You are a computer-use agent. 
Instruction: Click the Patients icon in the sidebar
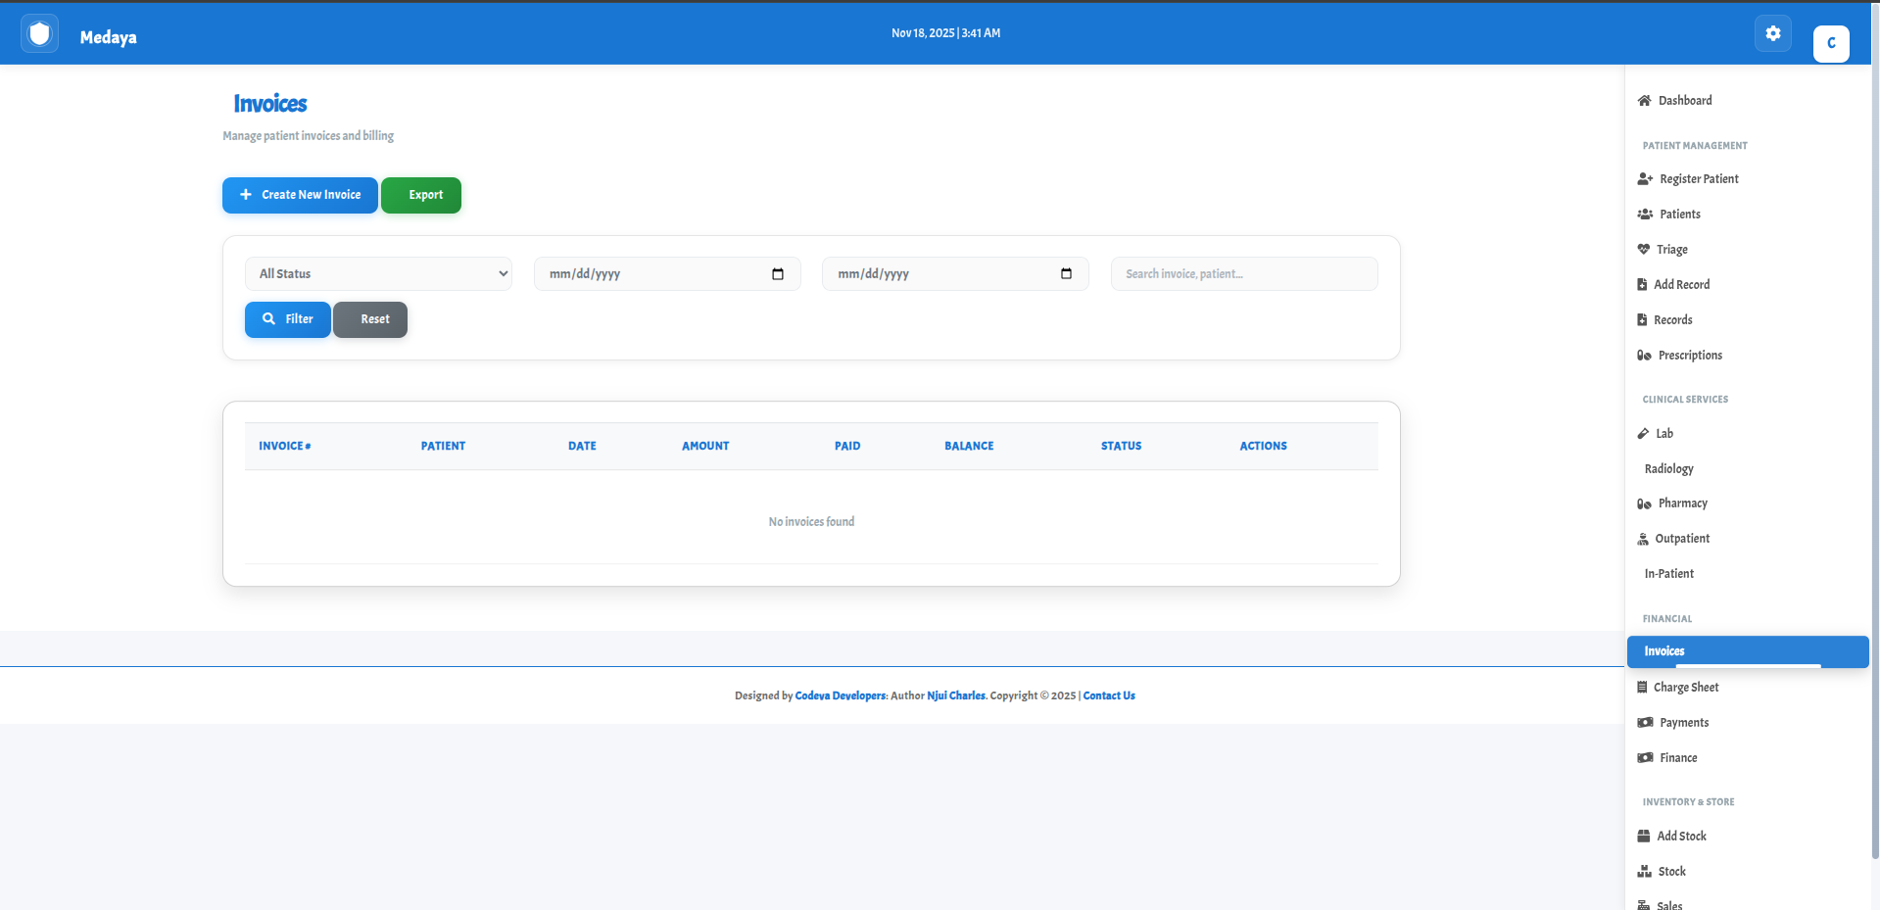pos(1644,214)
